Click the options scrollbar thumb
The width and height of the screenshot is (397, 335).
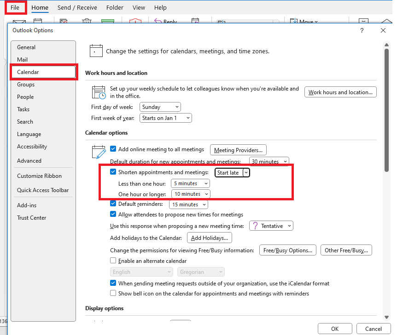click(x=386, y=110)
